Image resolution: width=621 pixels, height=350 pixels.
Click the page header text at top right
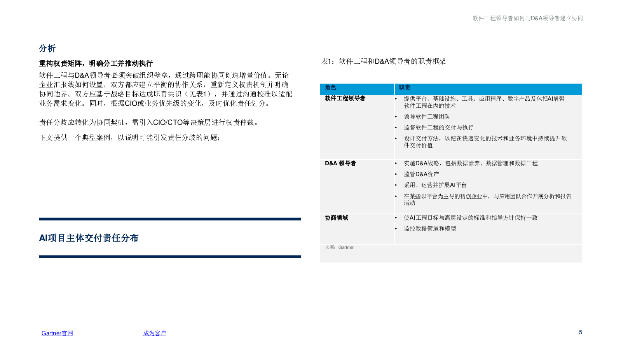coord(527,18)
